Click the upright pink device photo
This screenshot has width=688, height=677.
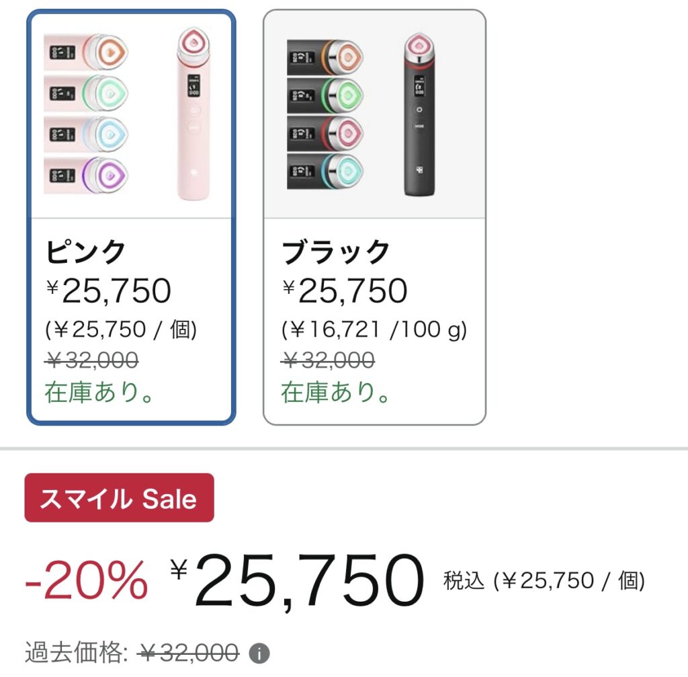click(x=193, y=114)
